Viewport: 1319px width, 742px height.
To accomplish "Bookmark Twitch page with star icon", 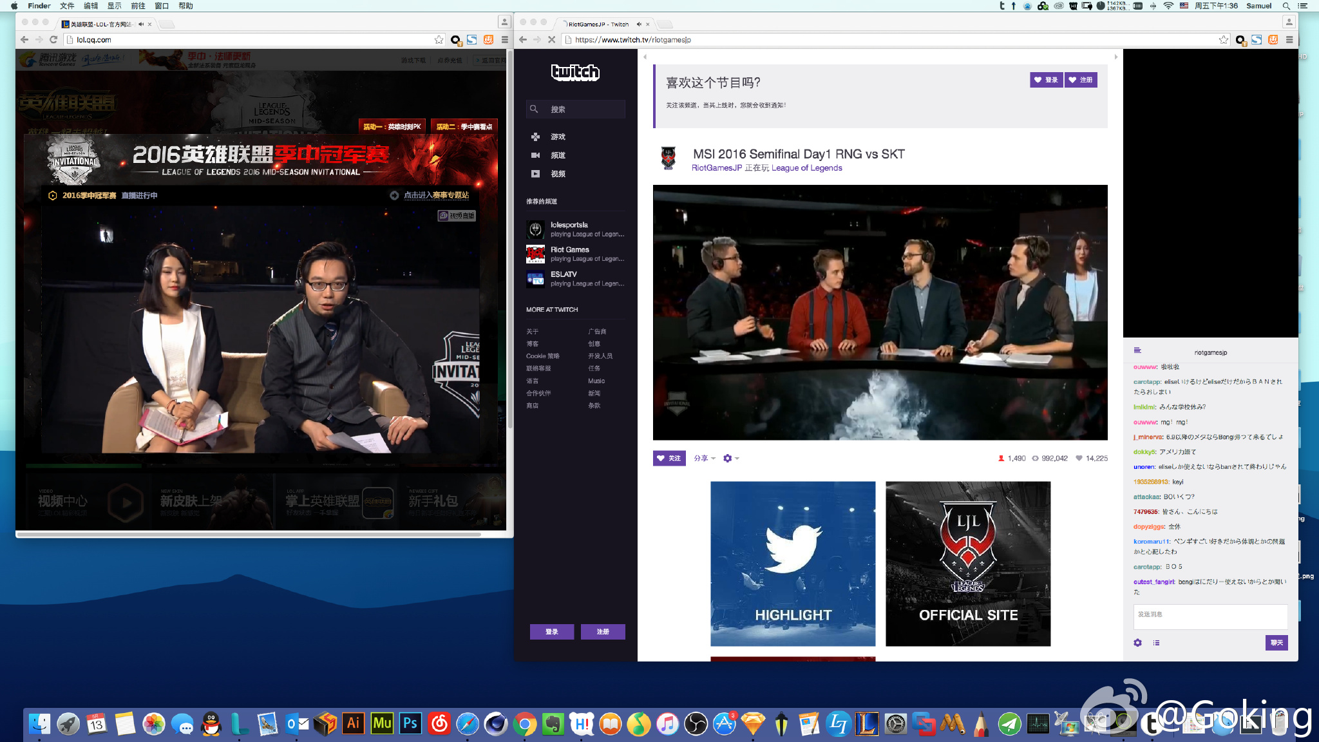I will pyautogui.click(x=1223, y=40).
